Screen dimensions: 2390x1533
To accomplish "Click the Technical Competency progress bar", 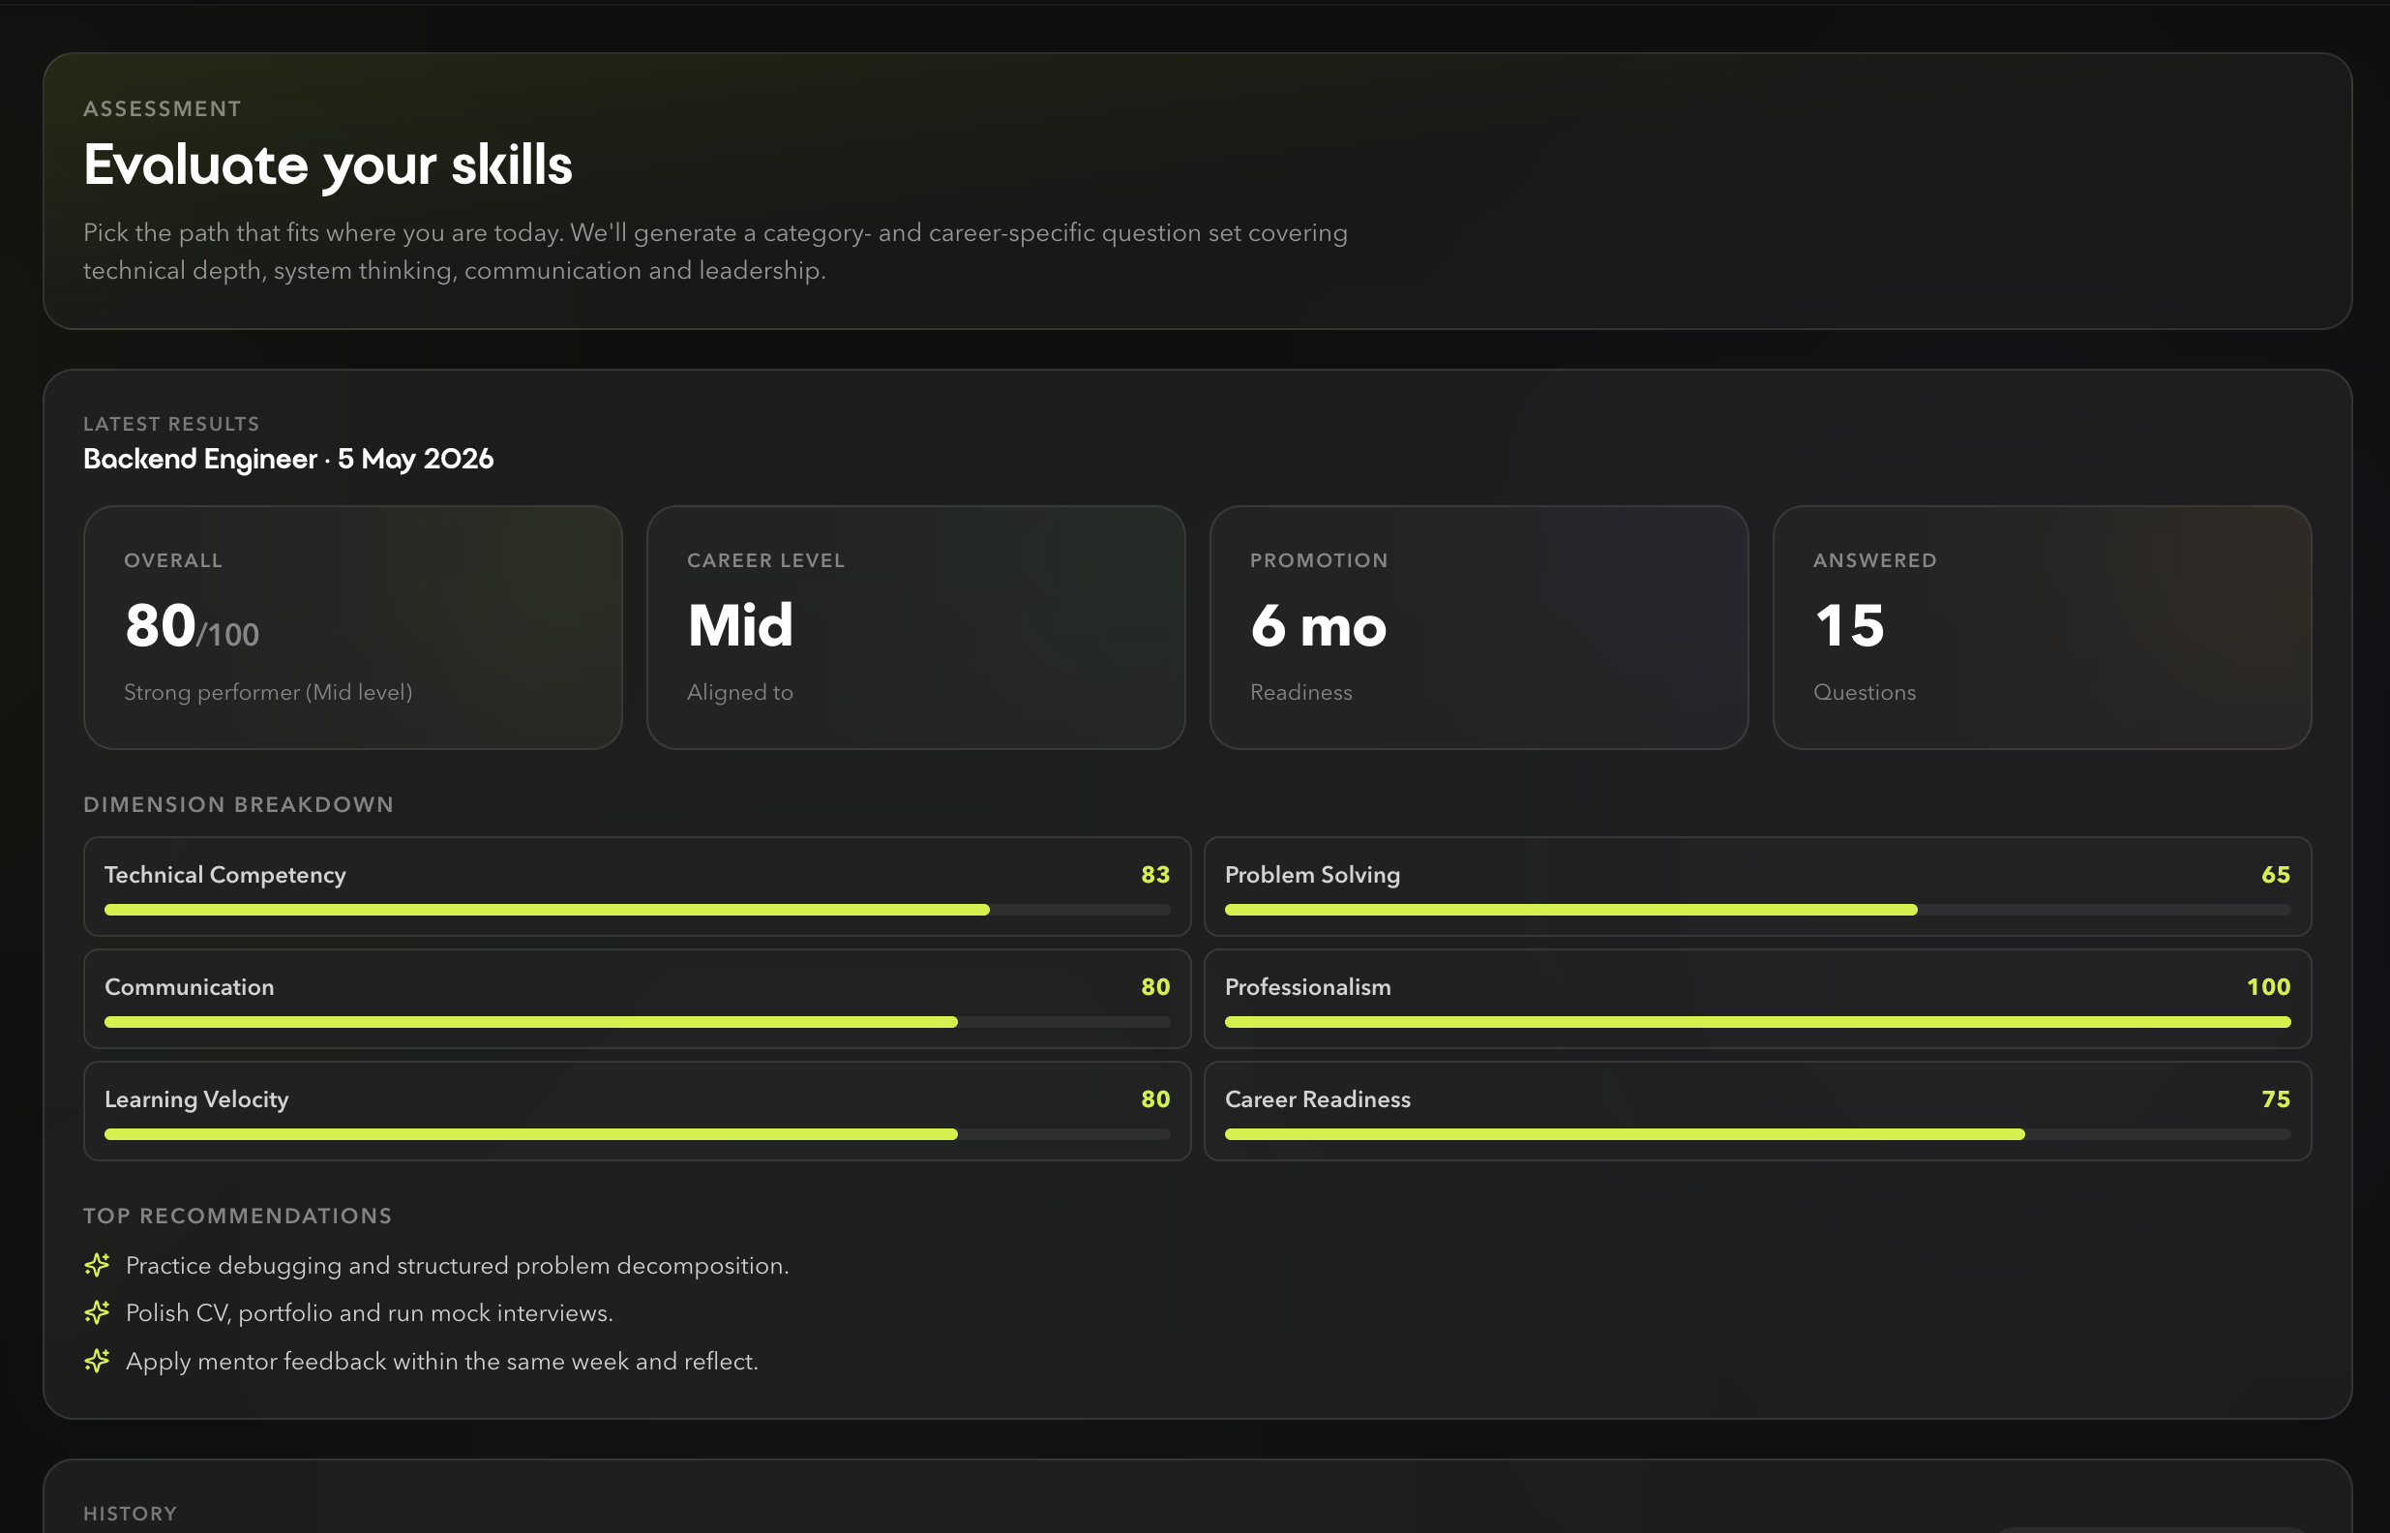I will [638, 910].
